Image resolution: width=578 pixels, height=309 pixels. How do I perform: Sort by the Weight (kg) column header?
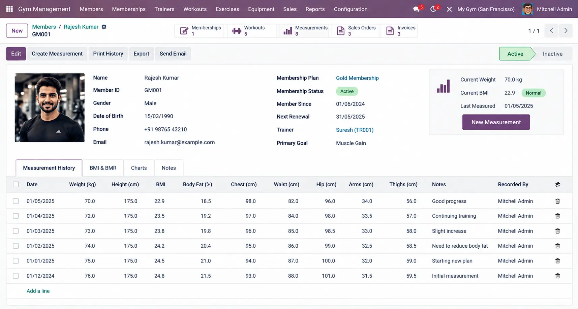82,184
